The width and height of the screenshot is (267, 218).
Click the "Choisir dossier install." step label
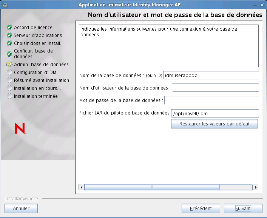tap(37, 43)
